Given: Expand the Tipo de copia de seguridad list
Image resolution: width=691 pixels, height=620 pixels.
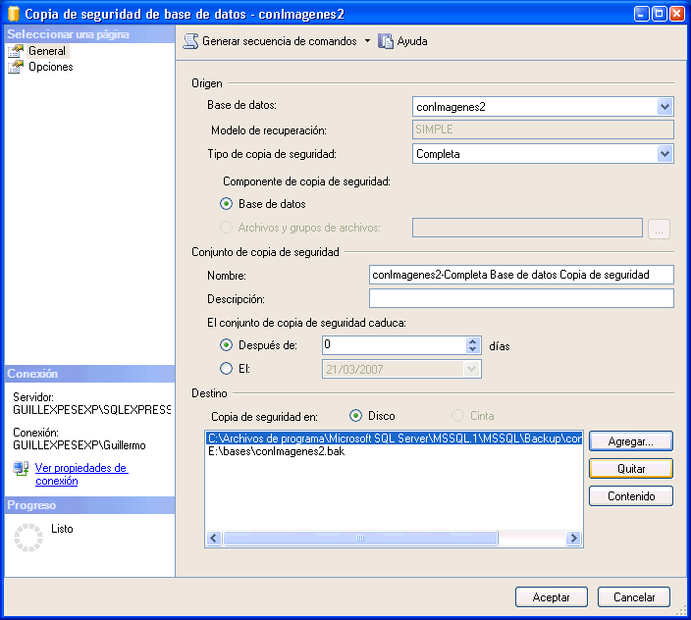Looking at the screenshot, I should point(664,154).
